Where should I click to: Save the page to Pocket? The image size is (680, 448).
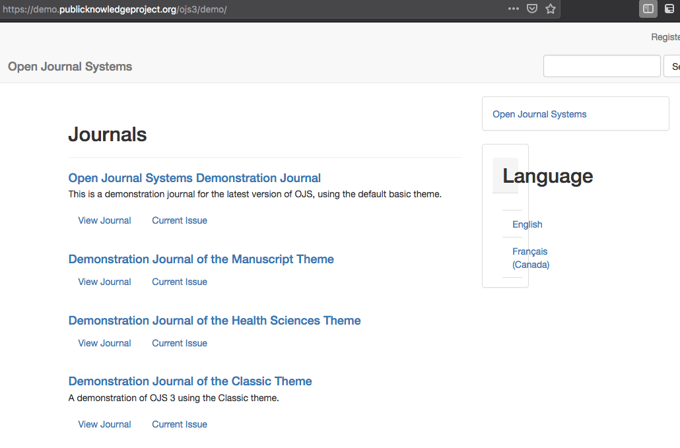[x=532, y=9]
